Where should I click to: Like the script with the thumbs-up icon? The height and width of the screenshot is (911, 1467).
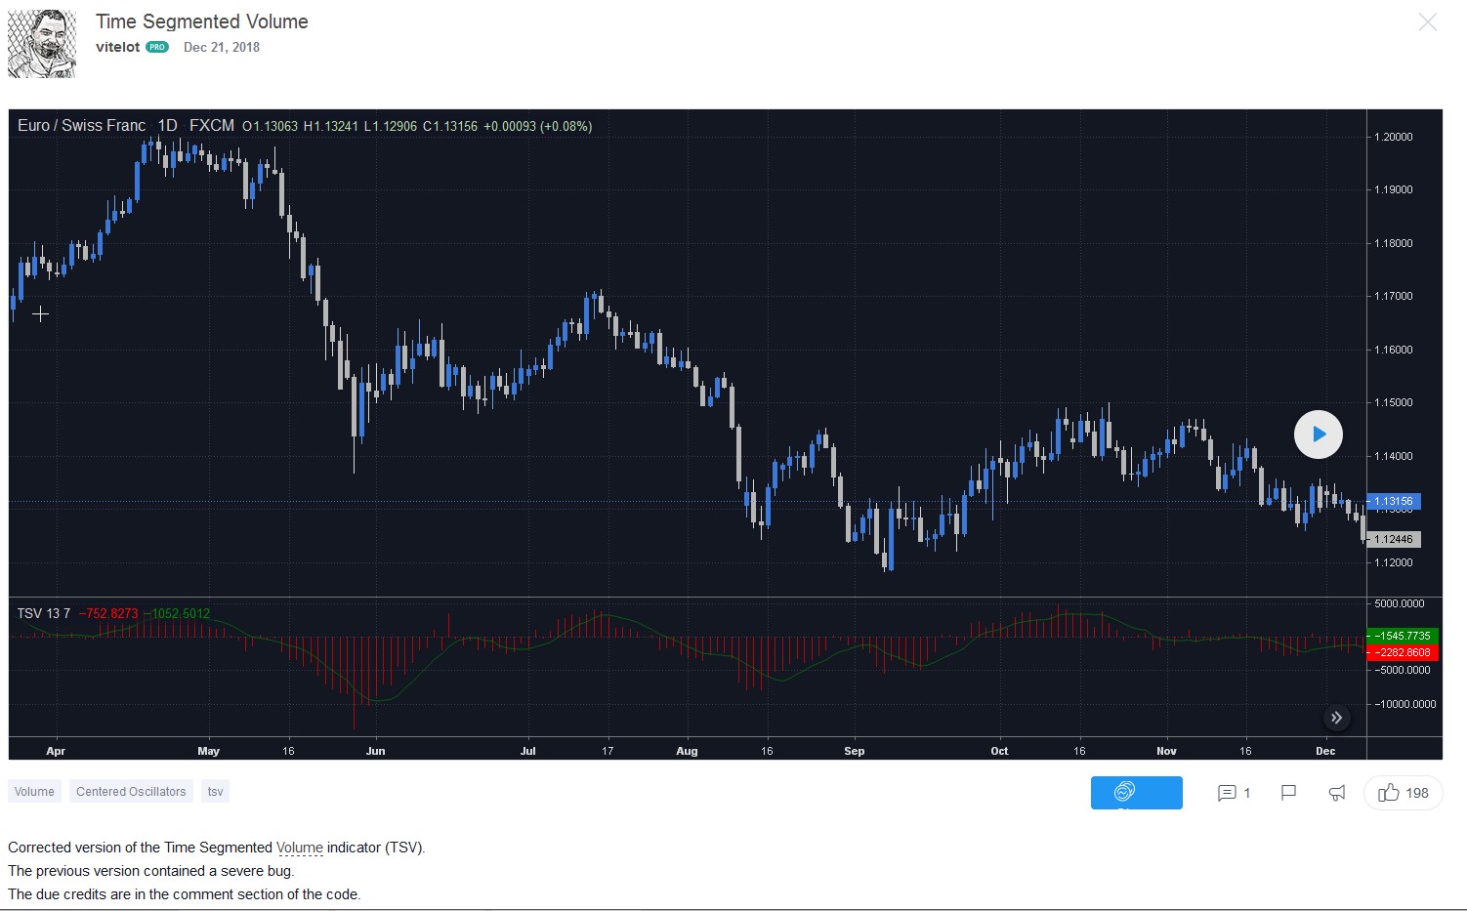pos(1403,793)
